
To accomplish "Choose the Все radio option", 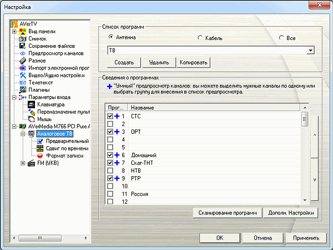I will click(x=282, y=38).
